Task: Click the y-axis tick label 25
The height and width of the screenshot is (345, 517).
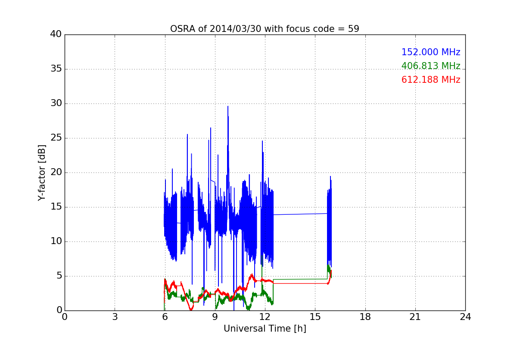Action: (56, 138)
